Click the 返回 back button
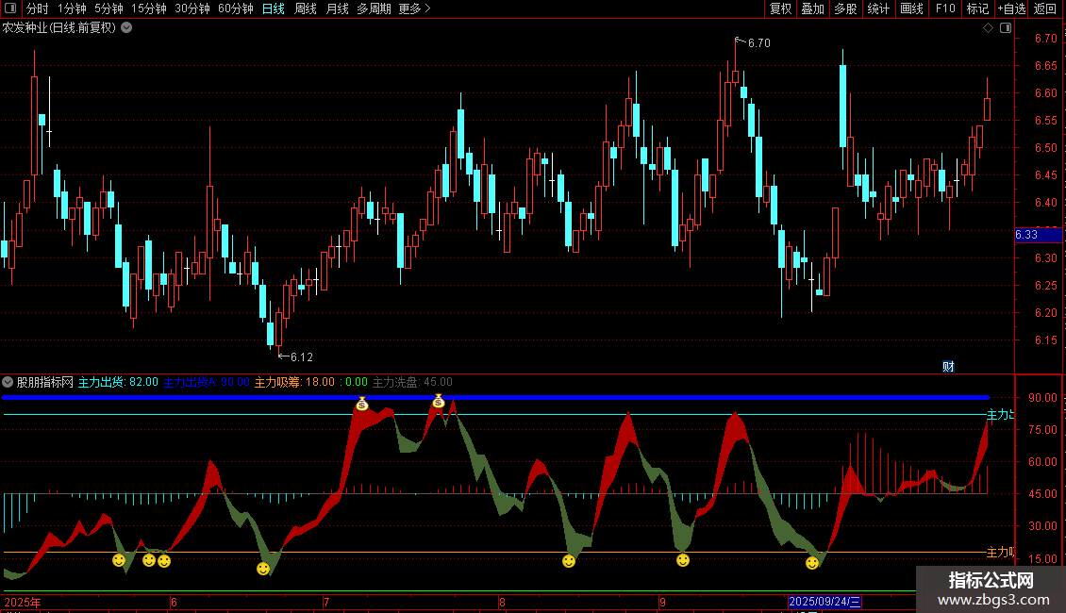 [1045, 8]
